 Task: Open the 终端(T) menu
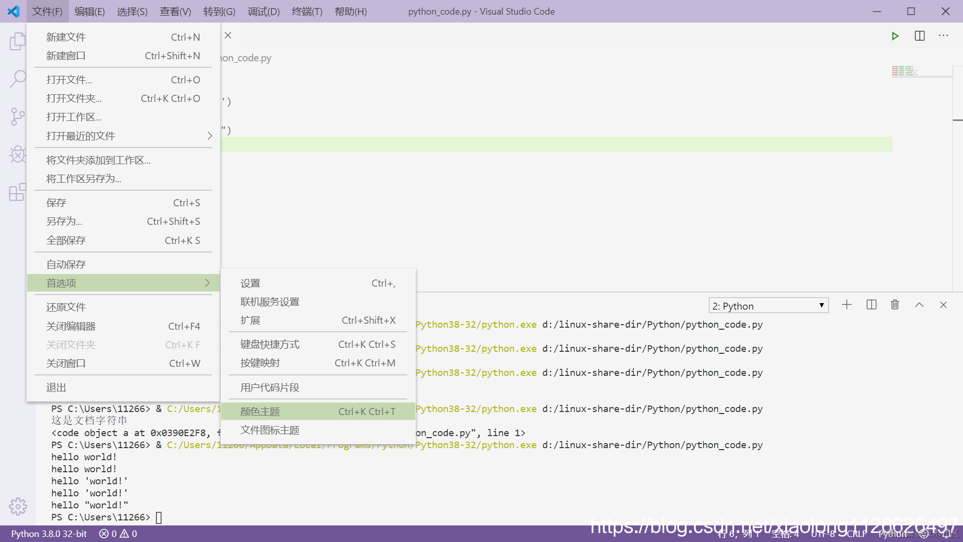coord(307,11)
